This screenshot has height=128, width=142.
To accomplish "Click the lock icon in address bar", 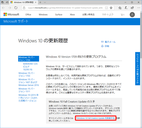I will 24,8.
